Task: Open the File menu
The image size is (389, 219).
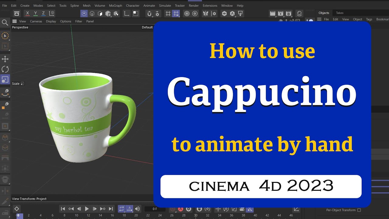Action: click(5, 5)
